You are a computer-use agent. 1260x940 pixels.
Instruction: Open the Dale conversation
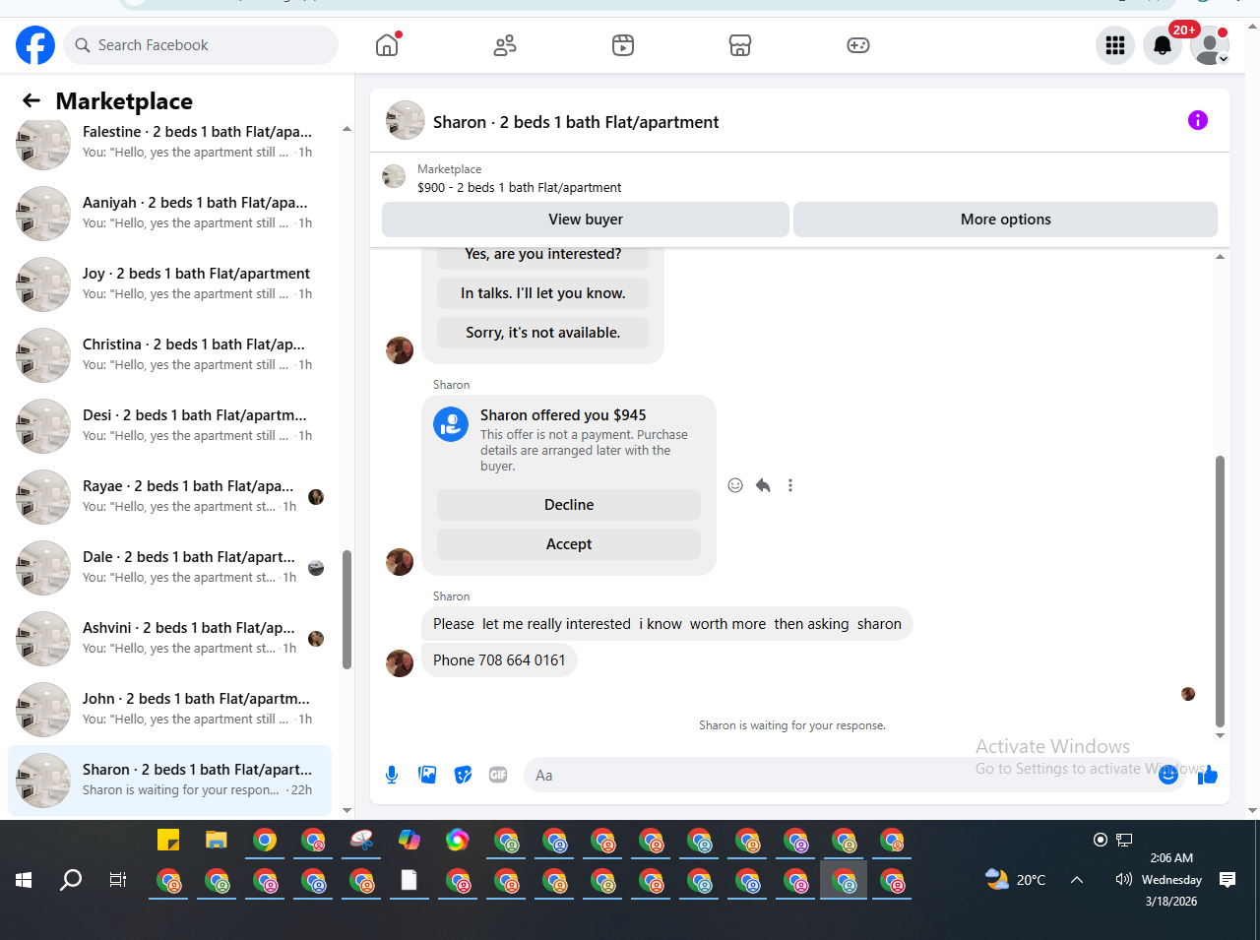169,567
